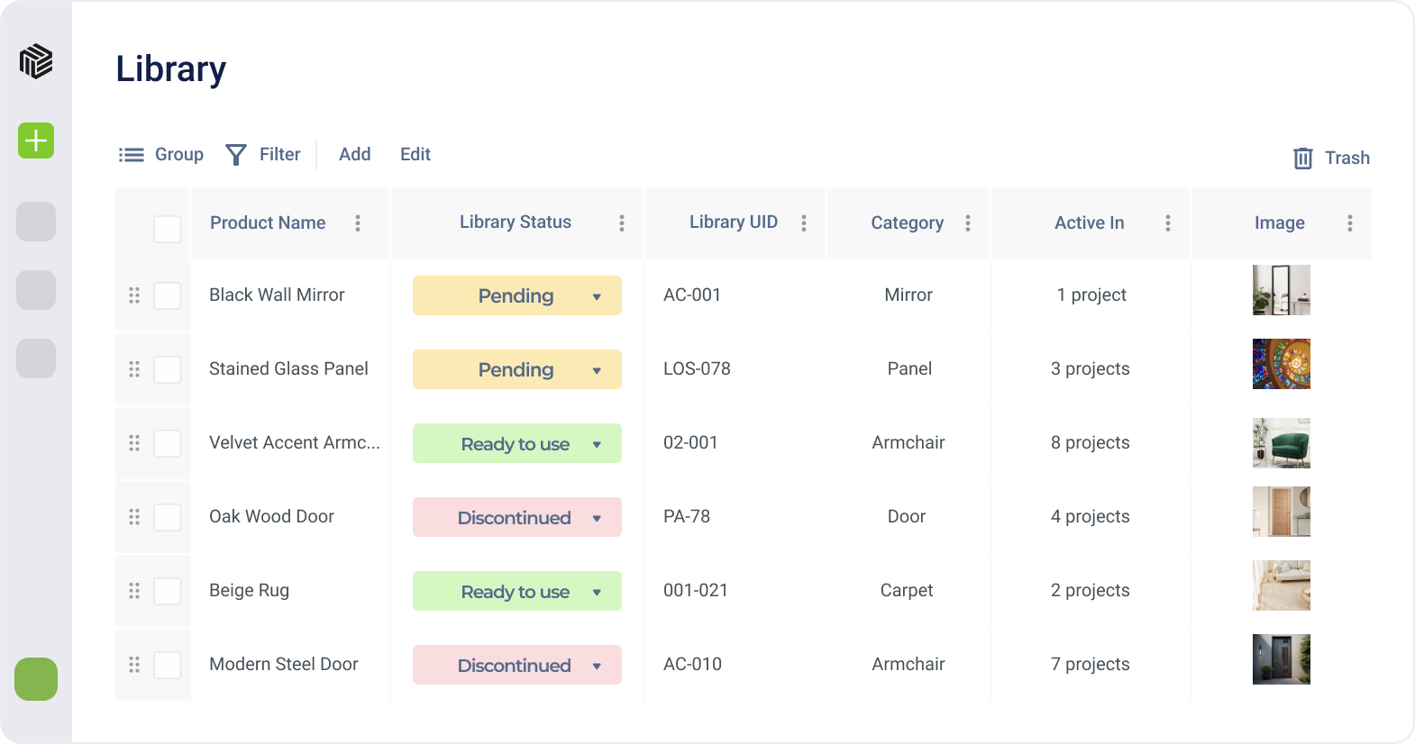Click the green plus icon in sidebar
1415x744 pixels.
[36, 141]
